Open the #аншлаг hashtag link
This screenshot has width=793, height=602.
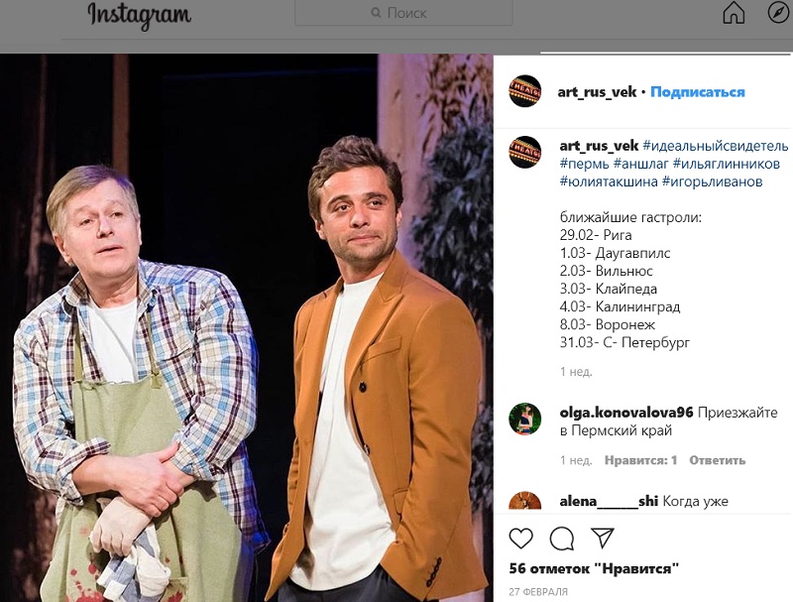pos(640,164)
